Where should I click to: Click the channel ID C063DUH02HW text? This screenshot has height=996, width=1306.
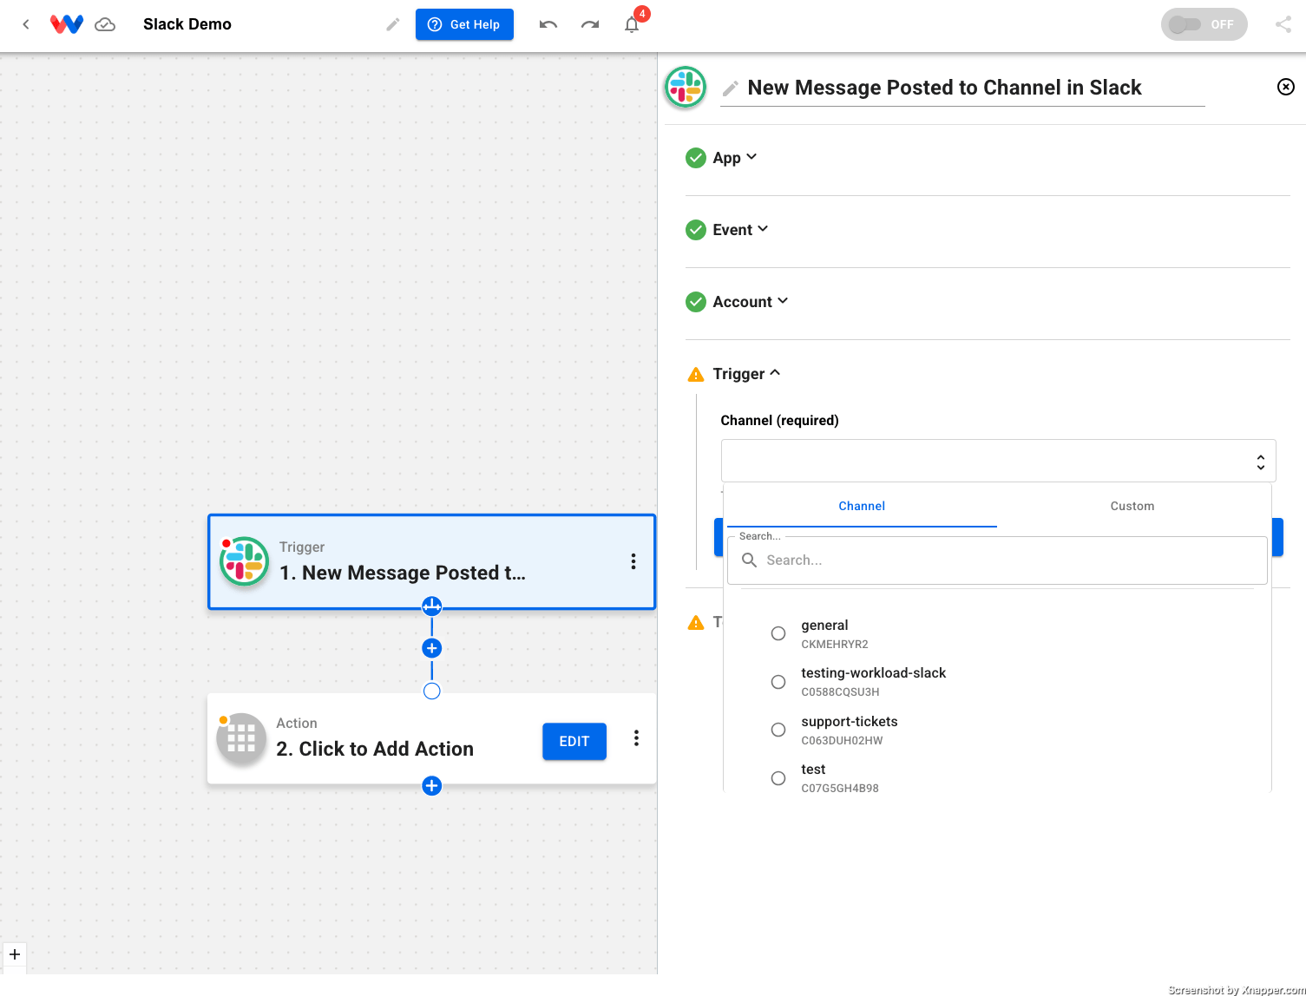click(x=842, y=741)
